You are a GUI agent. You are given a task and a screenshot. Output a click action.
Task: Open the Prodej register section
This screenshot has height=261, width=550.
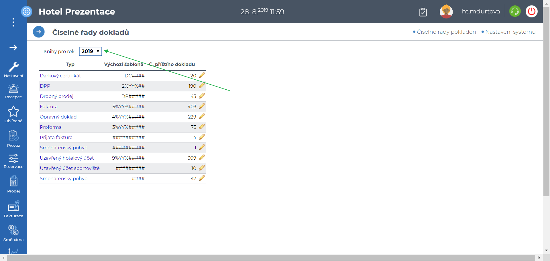13,184
